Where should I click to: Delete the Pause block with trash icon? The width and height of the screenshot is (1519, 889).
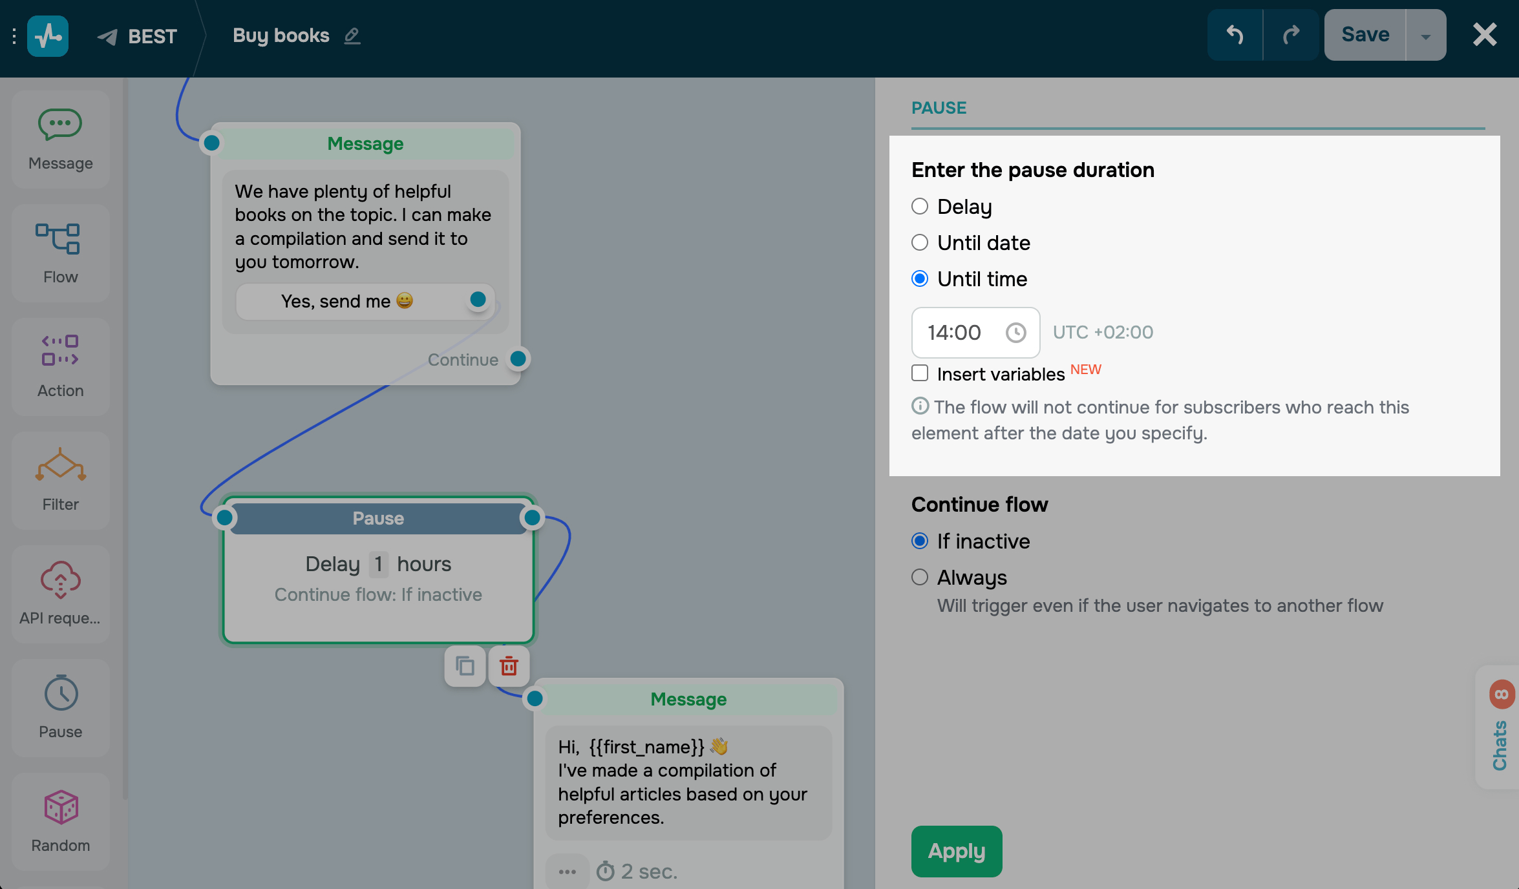509,666
